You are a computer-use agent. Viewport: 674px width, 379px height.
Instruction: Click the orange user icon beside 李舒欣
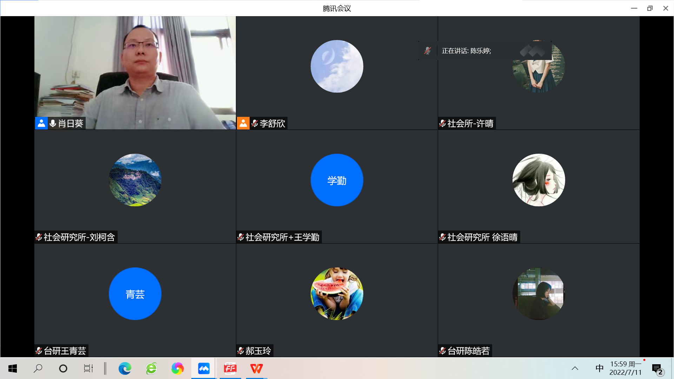pyautogui.click(x=243, y=123)
